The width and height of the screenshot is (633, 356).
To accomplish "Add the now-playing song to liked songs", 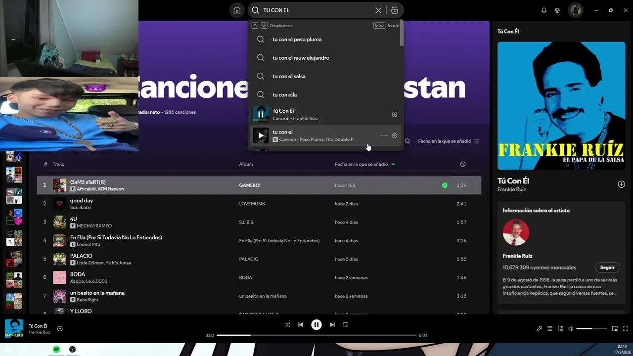I will [x=60, y=328].
